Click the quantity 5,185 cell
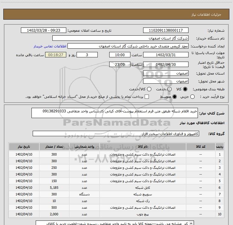This screenshot has width=233, height=225. tap(54, 188)
